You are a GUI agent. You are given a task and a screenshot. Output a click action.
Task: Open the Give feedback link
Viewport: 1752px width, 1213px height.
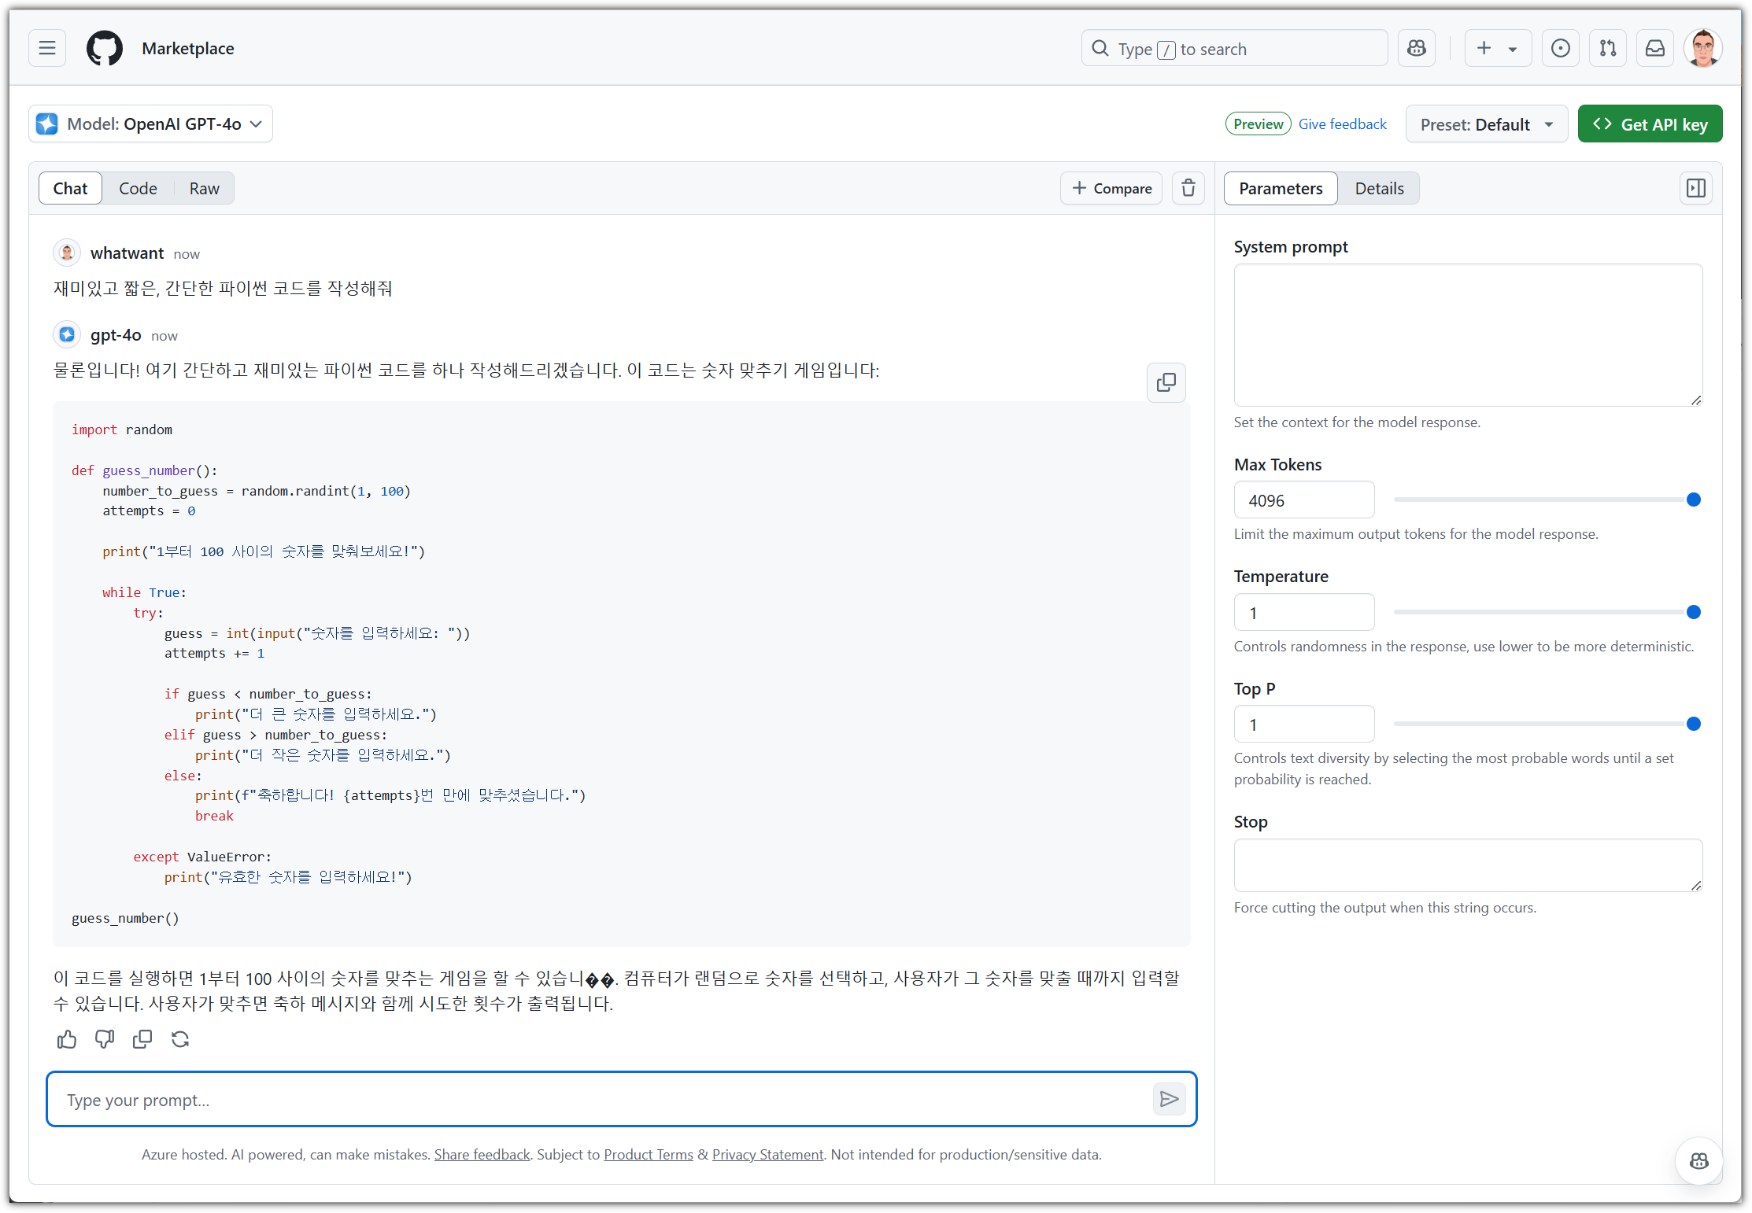(x=1342, y=124)
